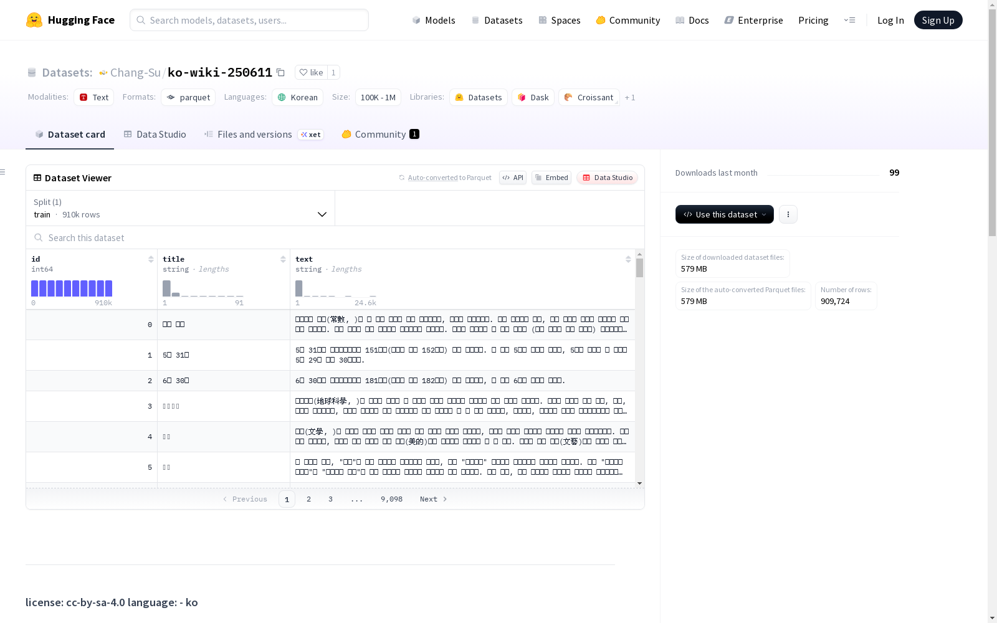This screenshot has width=997, height=623.
Task: Click the text lengths histogram
Action: (336, 288)
